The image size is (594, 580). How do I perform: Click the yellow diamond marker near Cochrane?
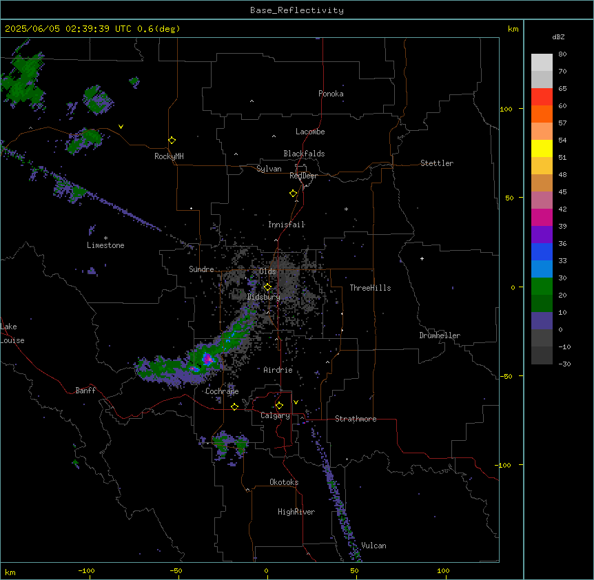[235, 406]
